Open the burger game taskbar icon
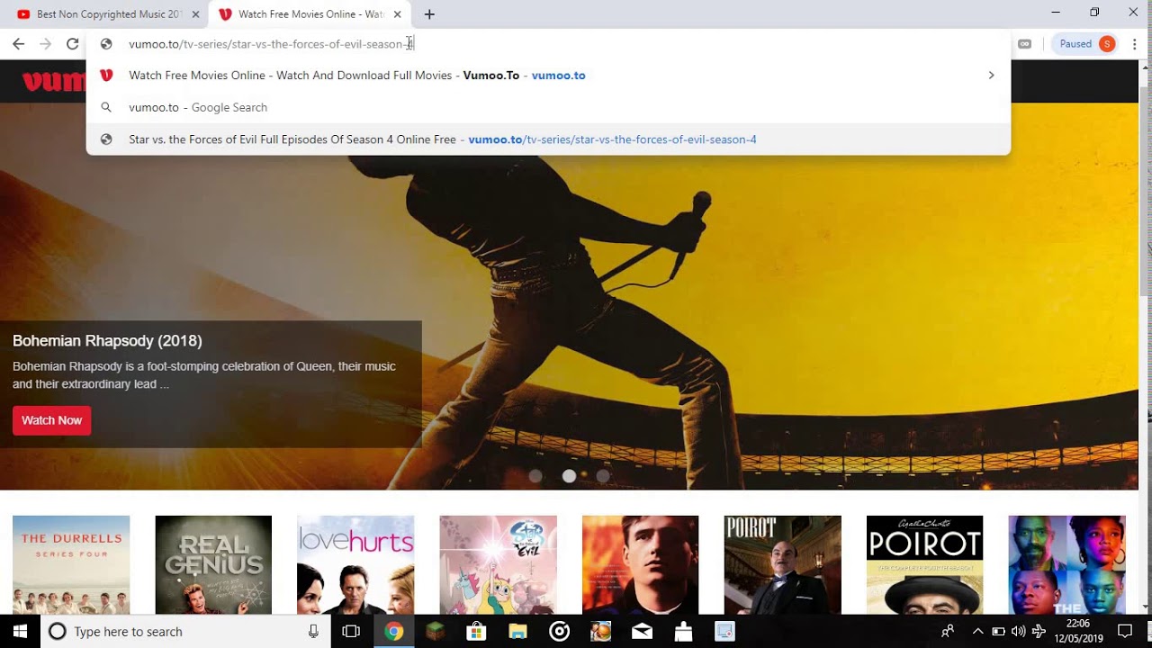This screenshot has width=1152, height=648. [x=600, y=632]
